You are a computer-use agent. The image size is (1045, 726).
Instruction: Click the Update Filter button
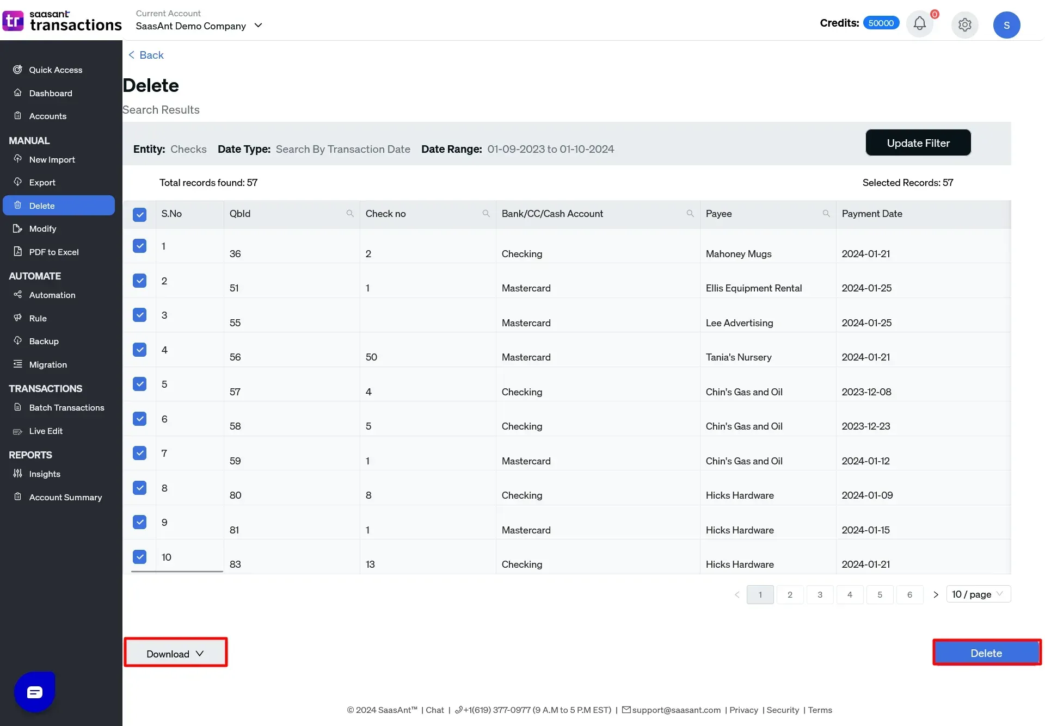click(x=918, y=142)
